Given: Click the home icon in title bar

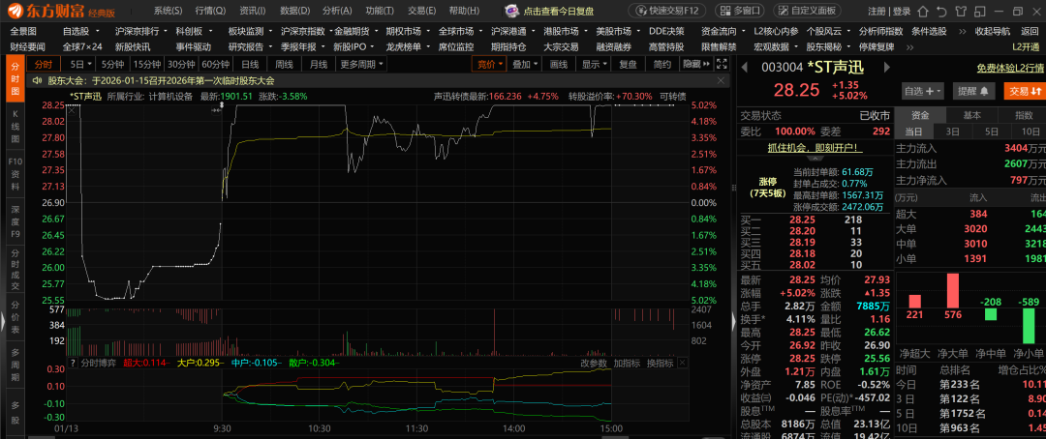Looking at the screenshot, I should tap(923, 12).
